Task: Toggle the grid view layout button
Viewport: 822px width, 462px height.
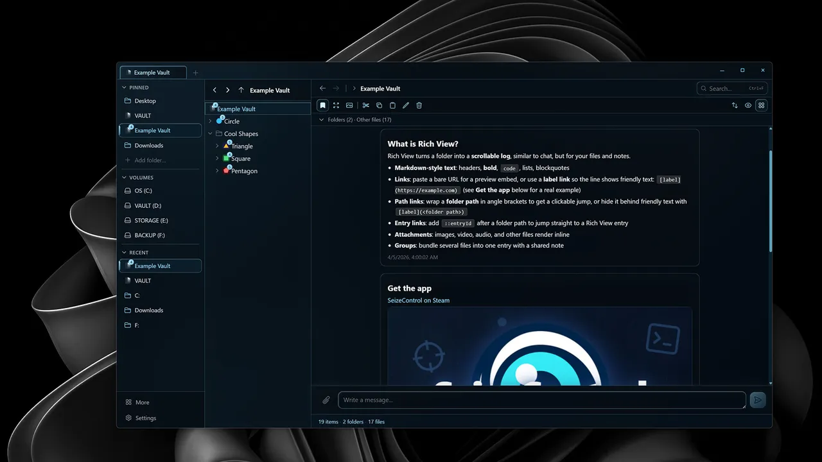Action: pyautogui.click(x=762, y=105)
